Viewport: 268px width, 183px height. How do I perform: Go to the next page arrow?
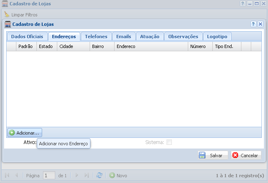click(77, 175)
